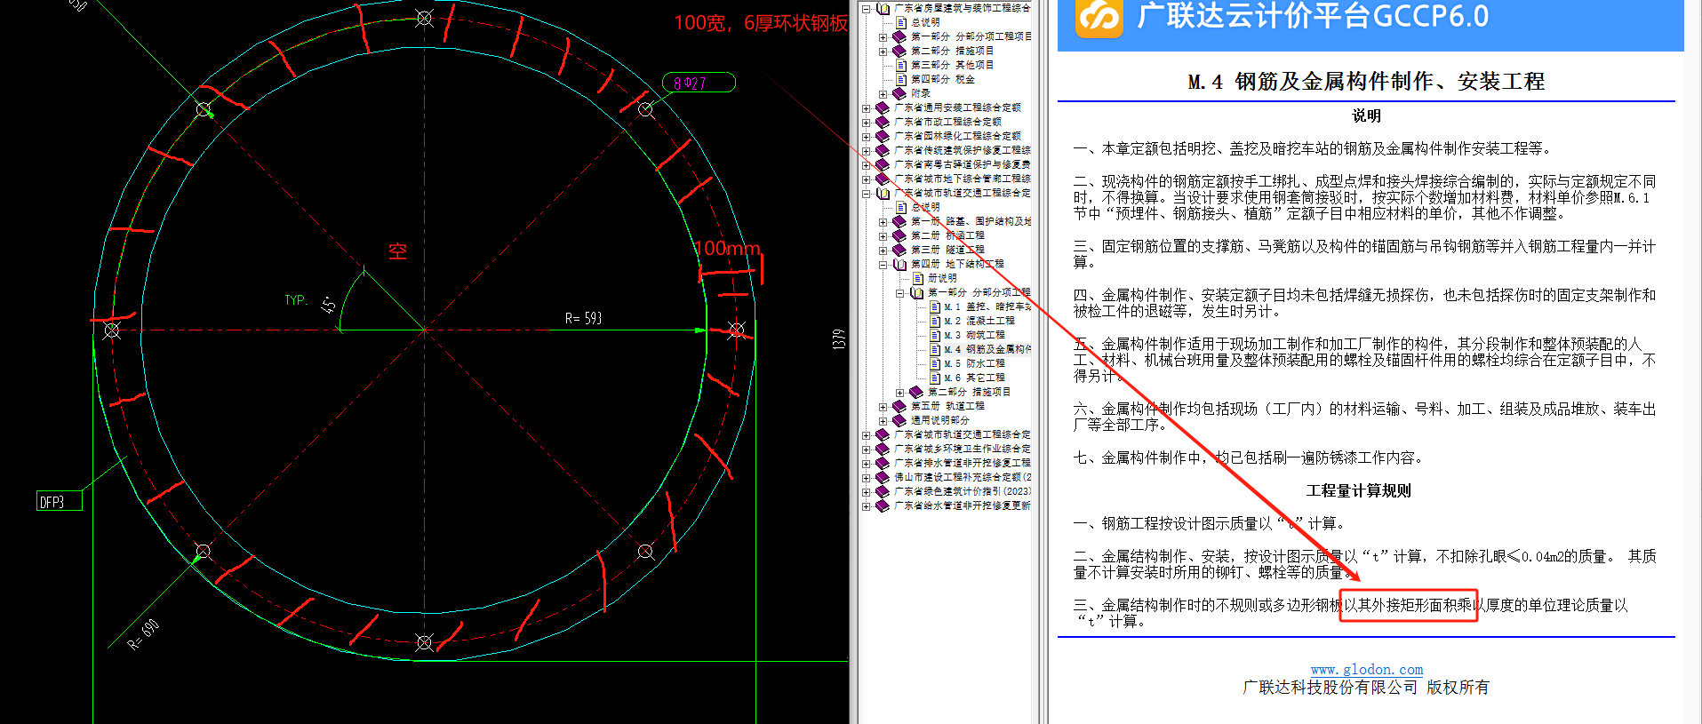Image resolution: width=1702 pixels, height=724 pixels.
Task: Expand 广东省给水管道非开挖修复更新 node
Action: click(866, 505)
